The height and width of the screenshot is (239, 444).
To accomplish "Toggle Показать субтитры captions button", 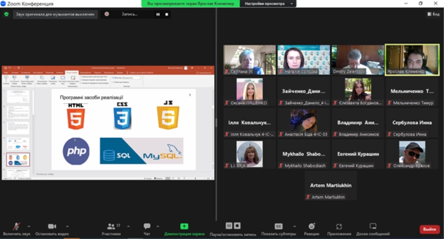I will pos(279,226).
